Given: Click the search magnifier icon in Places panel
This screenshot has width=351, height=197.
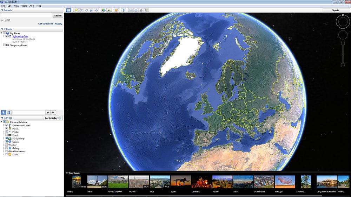Looking at the screenshot, I should (x=4, y=112).
